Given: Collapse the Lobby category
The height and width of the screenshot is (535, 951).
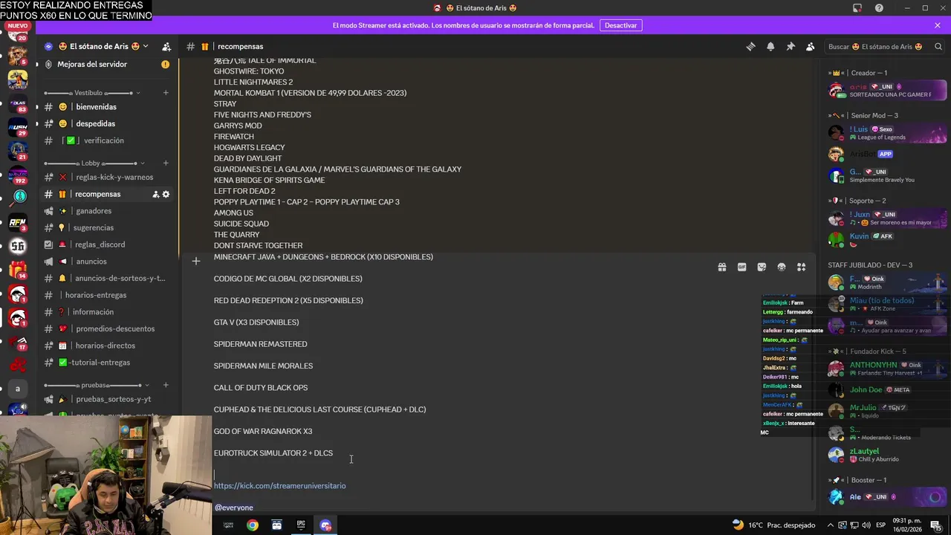Looking at the screenshot, I should click(x=93, y=163).
